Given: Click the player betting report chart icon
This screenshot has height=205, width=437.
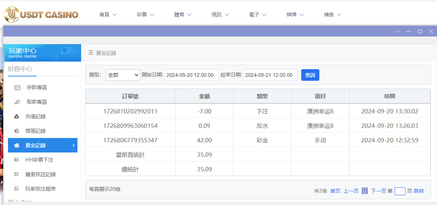Looking at the screenshot, I should (x=17, y=189).
